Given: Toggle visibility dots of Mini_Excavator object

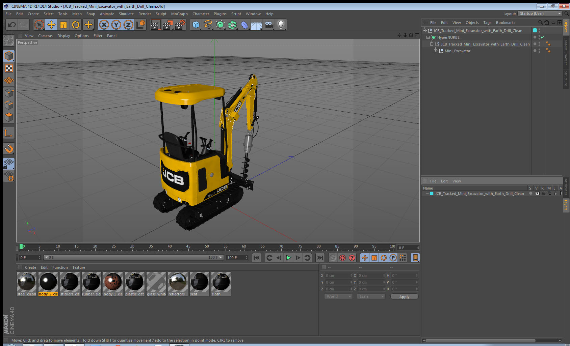Looking at the screenshot, I should tap(539, 51).
